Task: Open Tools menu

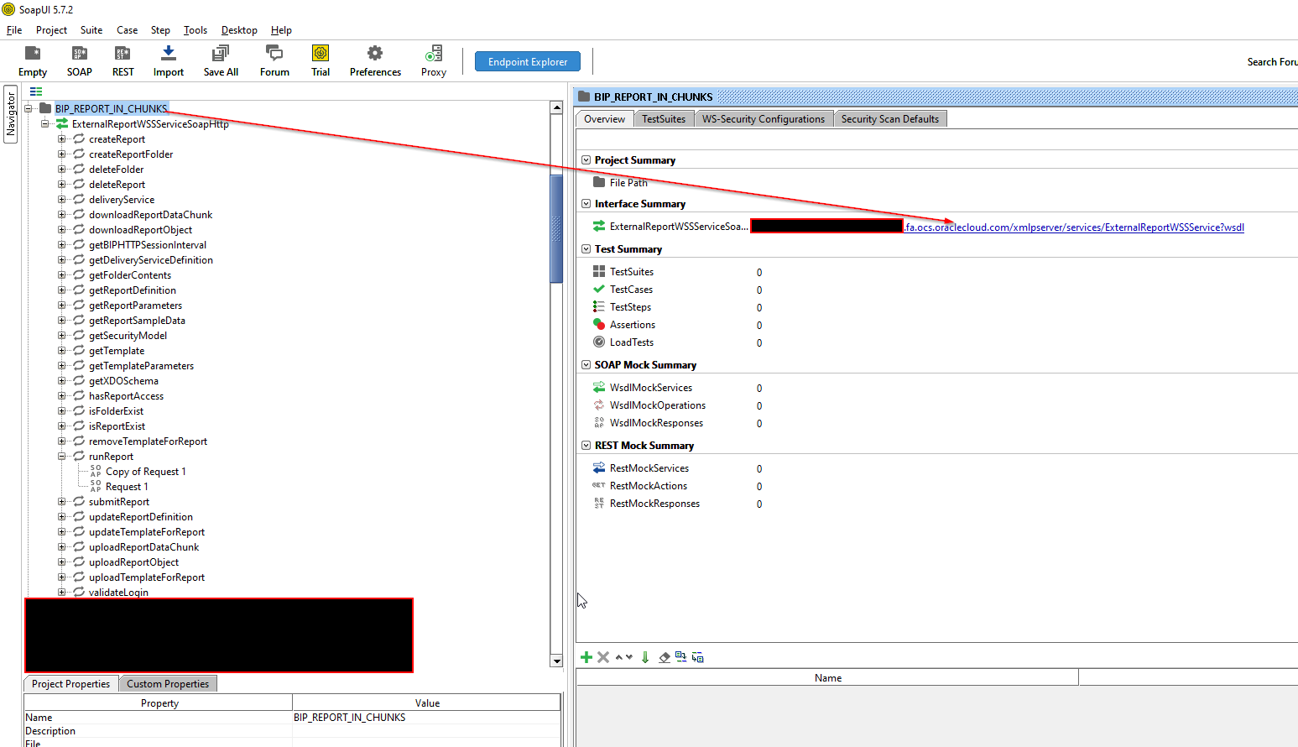Action: 195,29
